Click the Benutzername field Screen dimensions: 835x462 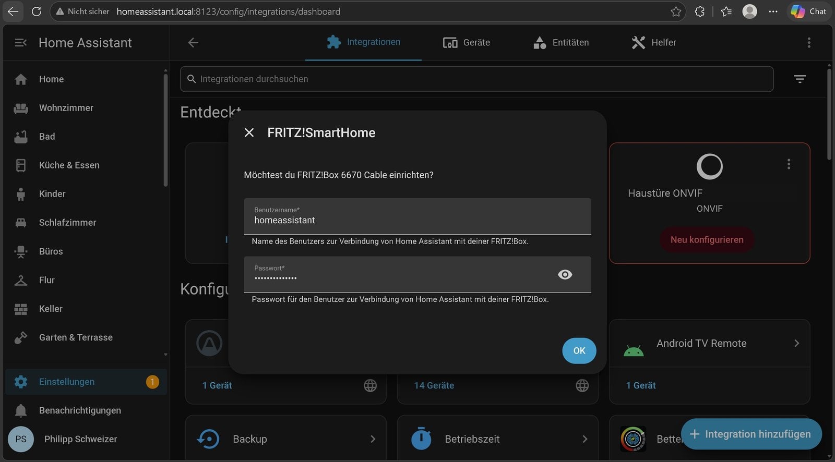(x=417, y=216)
